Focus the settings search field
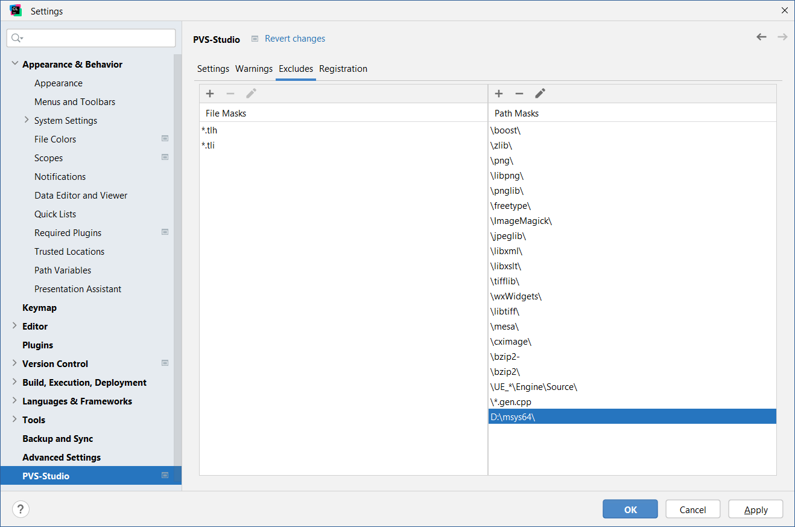The width and height of the screenshot is (795, 527). point(97,38)
